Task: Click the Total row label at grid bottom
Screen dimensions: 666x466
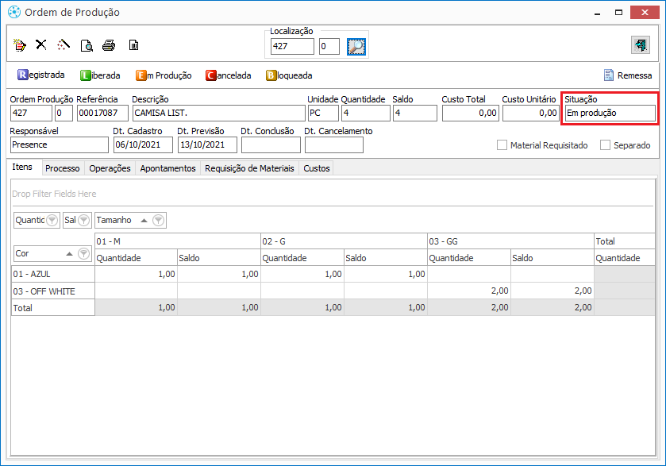Action: point(53,307)
